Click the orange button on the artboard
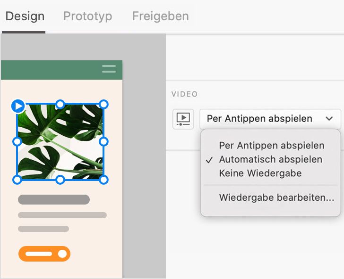This screenshot has height=279, width=344. click(44, 254)
